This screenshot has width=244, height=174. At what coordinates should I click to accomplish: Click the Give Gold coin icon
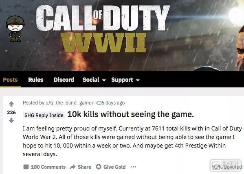99,167
